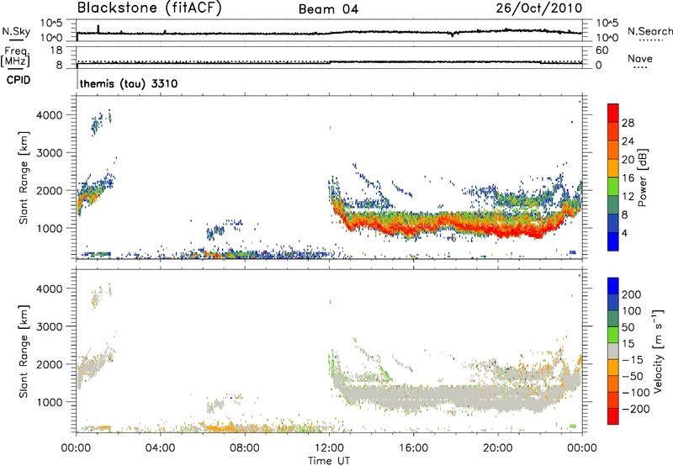Click the "4000" tick of the power panel

tap(50, 115)
